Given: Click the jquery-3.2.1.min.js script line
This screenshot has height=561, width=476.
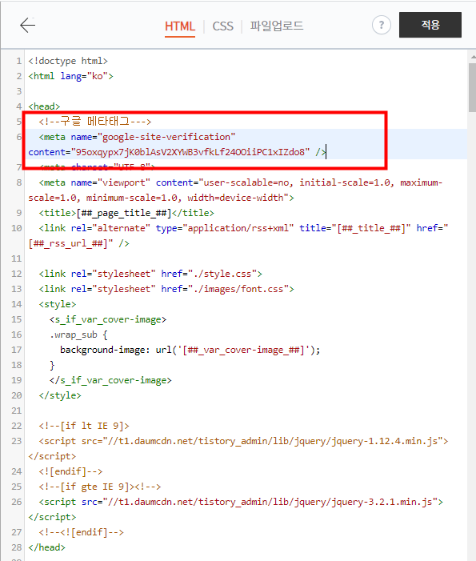Looking at the screenshot, I should point(236,510).
